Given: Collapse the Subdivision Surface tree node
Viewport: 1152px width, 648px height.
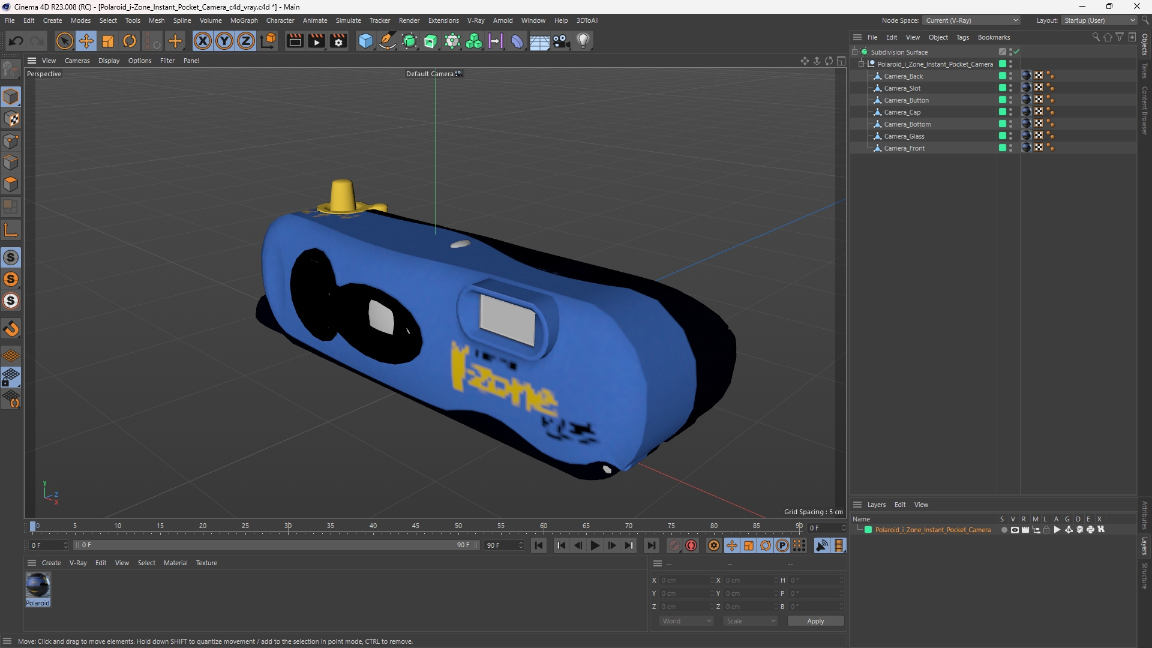Looking at the screenshot, I should (855, 52).
